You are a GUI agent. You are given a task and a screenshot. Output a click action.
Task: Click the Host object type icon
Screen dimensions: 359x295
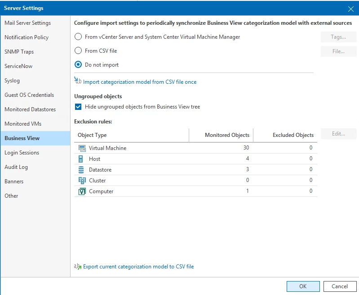point(81,159)
